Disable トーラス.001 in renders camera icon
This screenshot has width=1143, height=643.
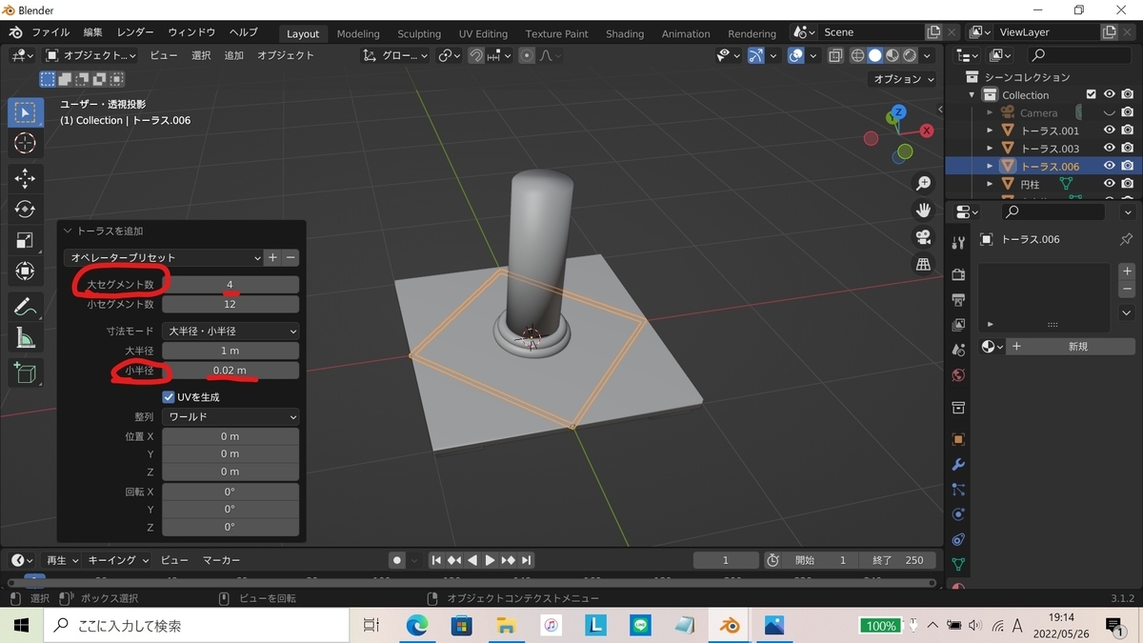coord(1128,131)
